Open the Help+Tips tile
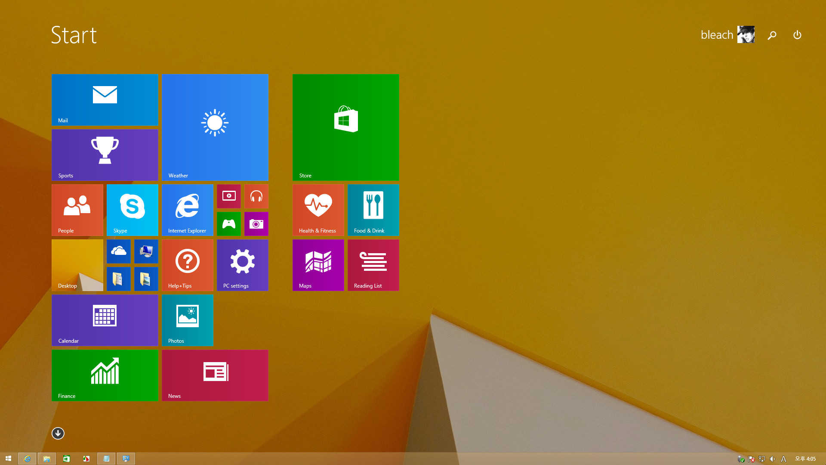This screenshot has width=826, height=465. [188, 265]
